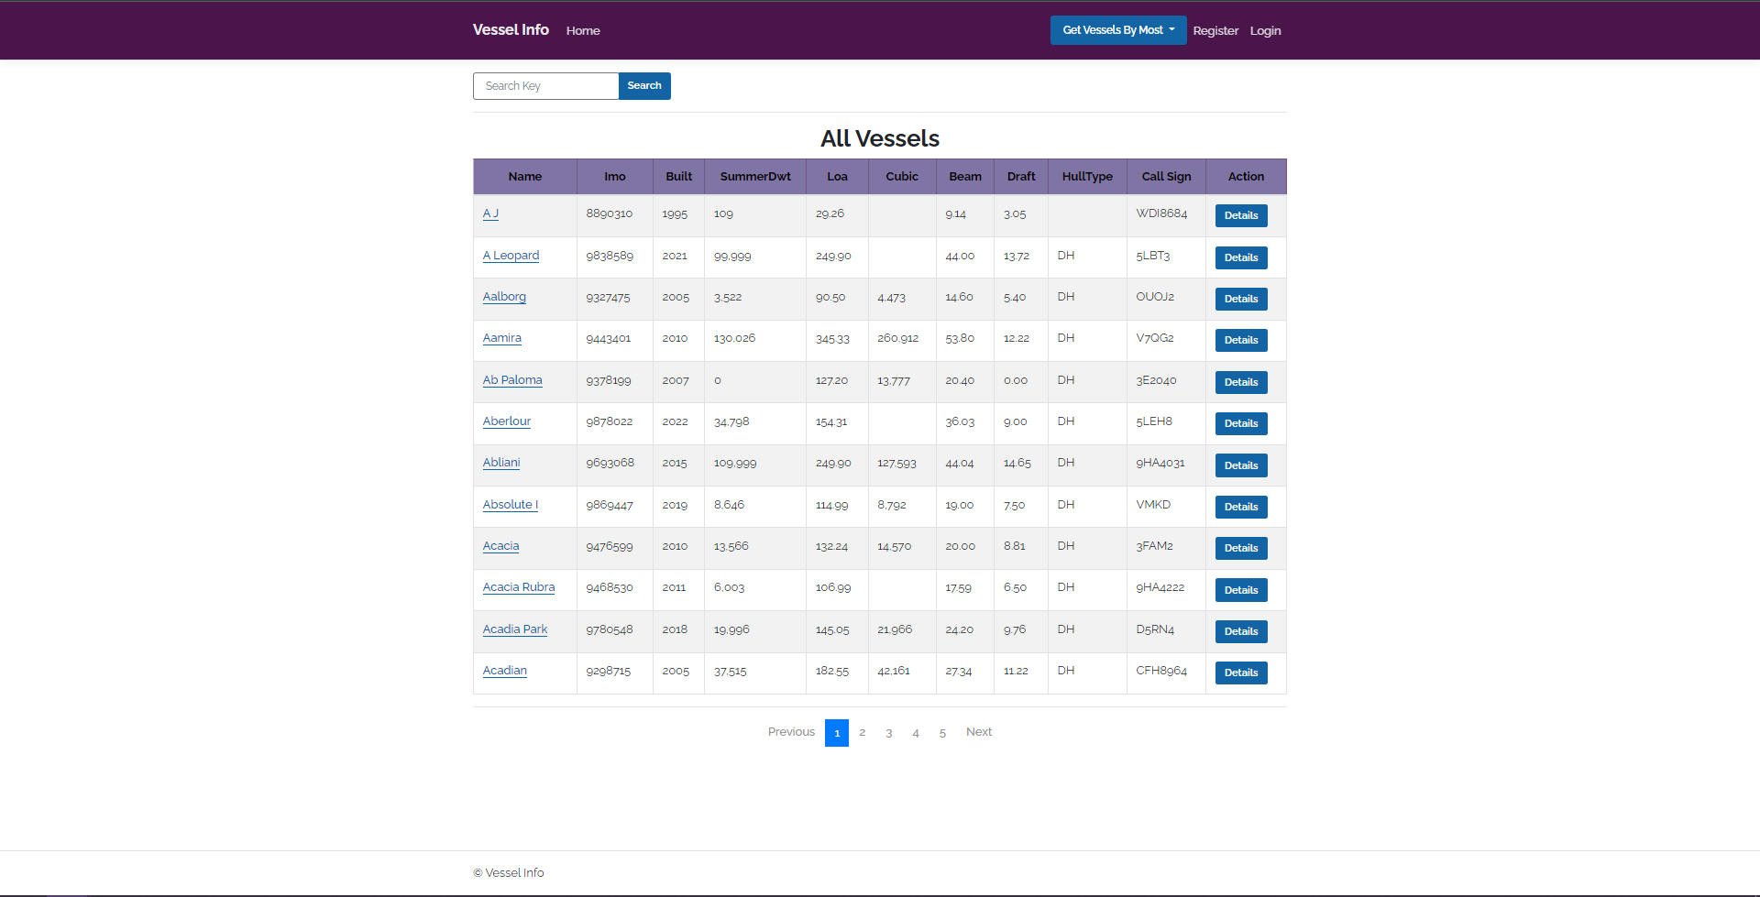The height and width of the screenshot is (897, 1760).
Task: Click Details for the Abliani vessel
Action: pos(1240,465)
